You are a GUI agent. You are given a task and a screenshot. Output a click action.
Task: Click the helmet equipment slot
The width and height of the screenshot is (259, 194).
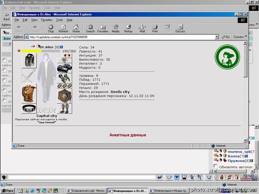[29, 60]
